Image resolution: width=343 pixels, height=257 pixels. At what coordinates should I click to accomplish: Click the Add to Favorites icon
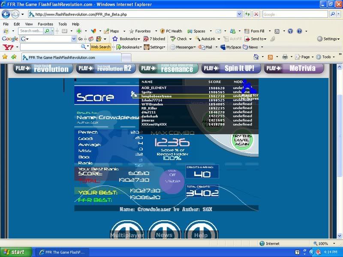tap(14, 57)
